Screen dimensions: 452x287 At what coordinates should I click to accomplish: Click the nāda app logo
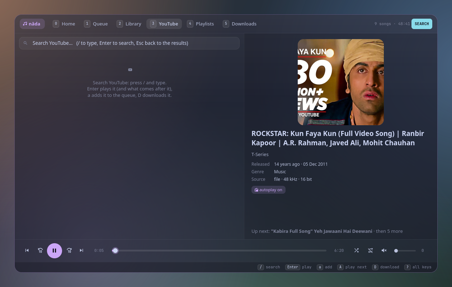point(32,24)
